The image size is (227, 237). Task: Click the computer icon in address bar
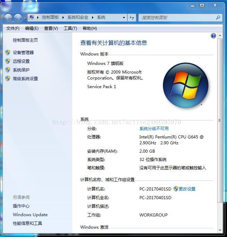click(31, 18)
